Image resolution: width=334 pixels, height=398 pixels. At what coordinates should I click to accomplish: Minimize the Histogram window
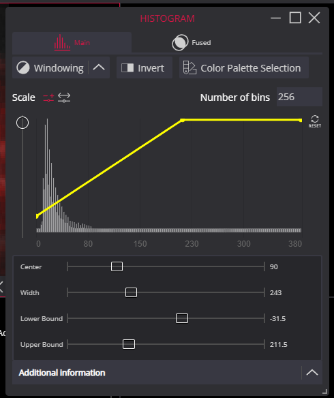pyautogui.click(x=275, y=18)
